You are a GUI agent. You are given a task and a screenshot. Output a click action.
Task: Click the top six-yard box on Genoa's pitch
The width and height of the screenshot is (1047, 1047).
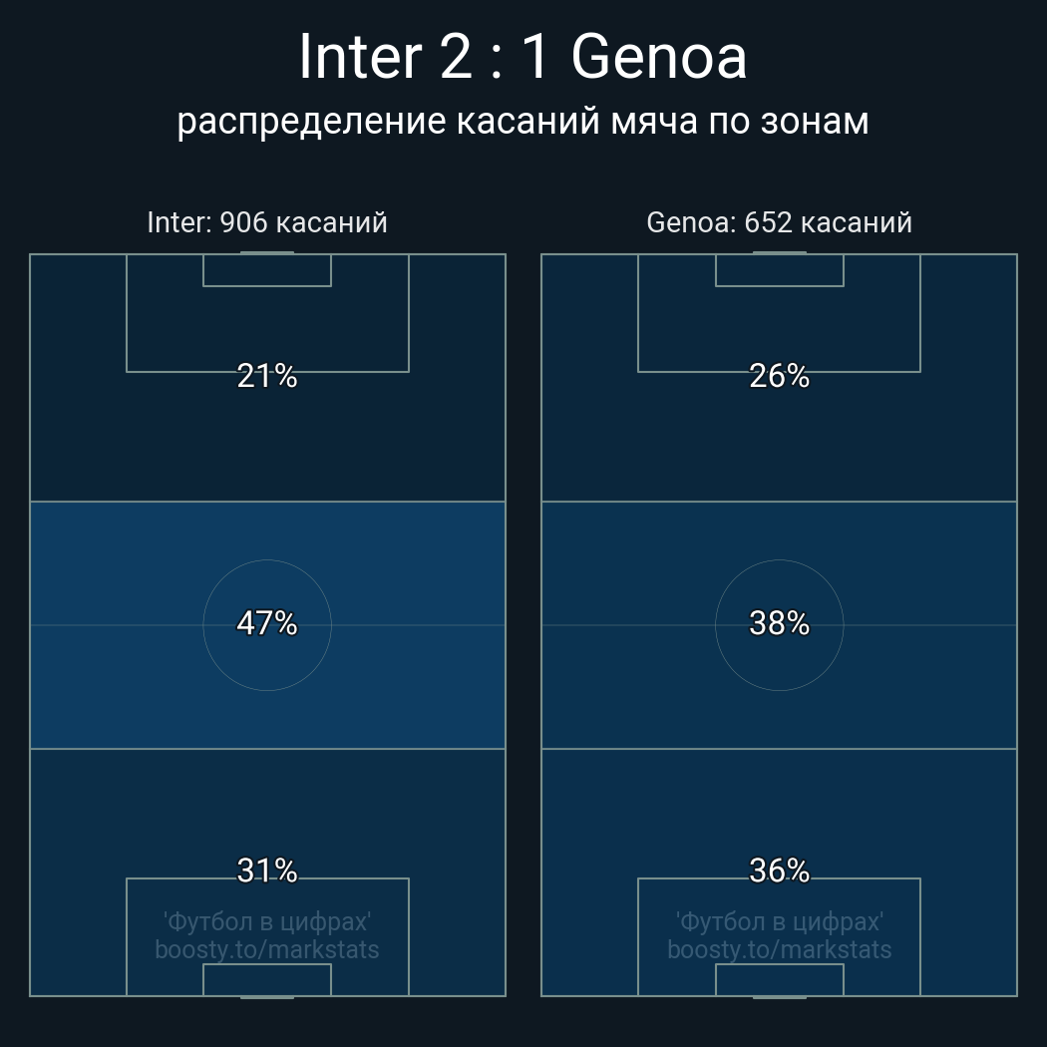(779, 270)
